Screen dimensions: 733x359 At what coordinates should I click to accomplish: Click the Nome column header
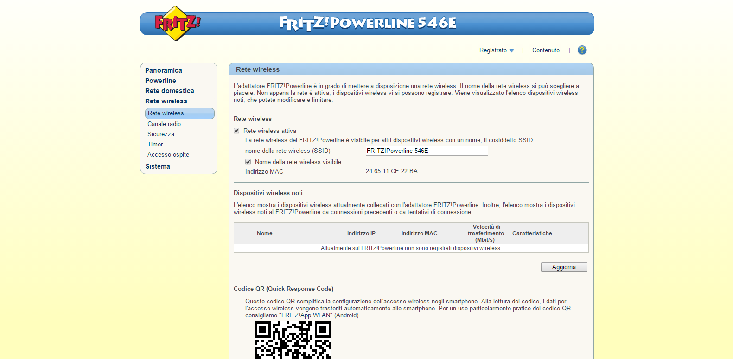coord(265,233)
